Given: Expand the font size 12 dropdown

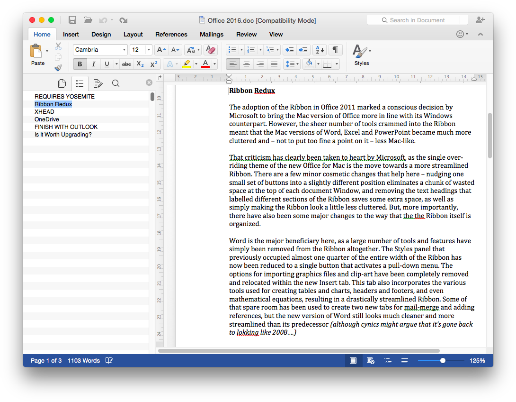Looking at the screenshot, I should click(x=149, y=50).
